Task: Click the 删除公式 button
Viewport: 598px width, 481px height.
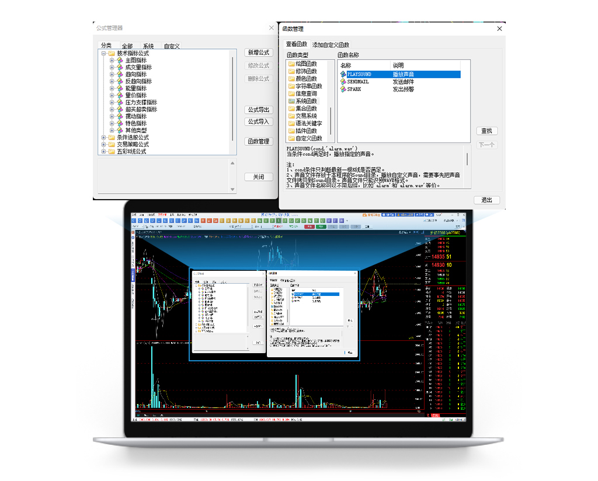Action: (259, 79)
